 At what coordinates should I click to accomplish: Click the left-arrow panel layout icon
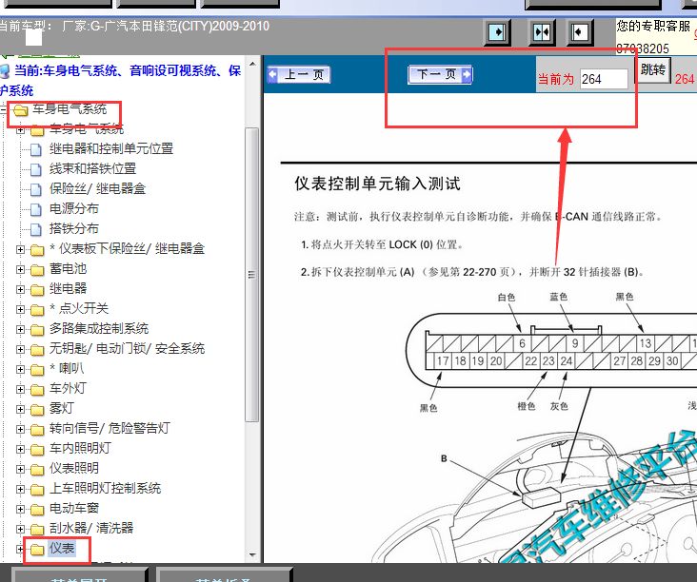(x=580, y=32)
